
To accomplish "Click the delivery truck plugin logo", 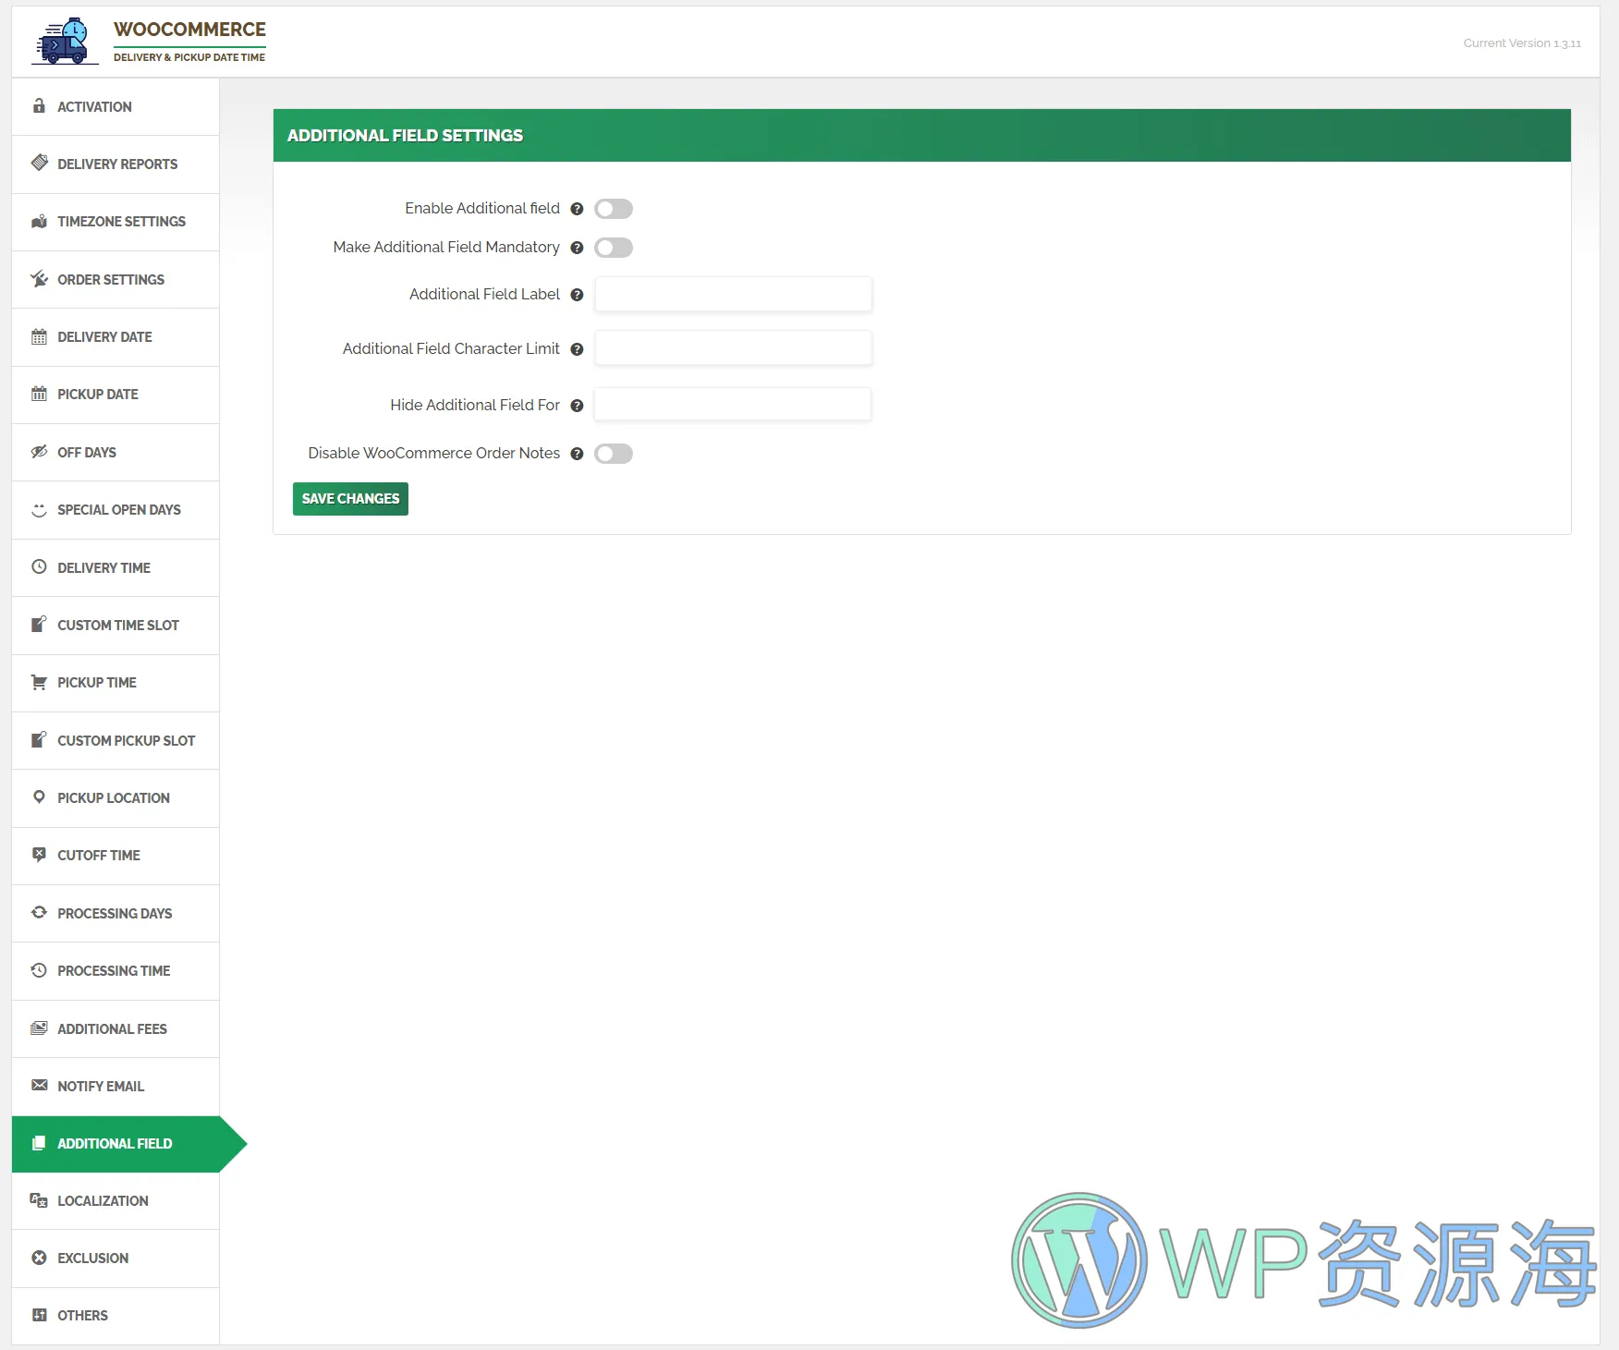I will [65, 42].
